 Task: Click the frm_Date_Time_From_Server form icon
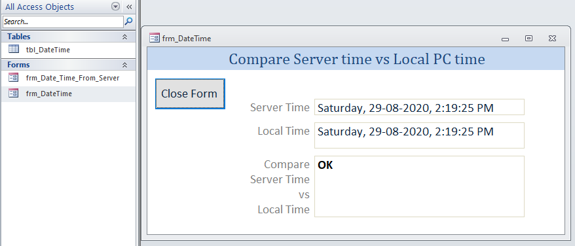tap(14, 77)
